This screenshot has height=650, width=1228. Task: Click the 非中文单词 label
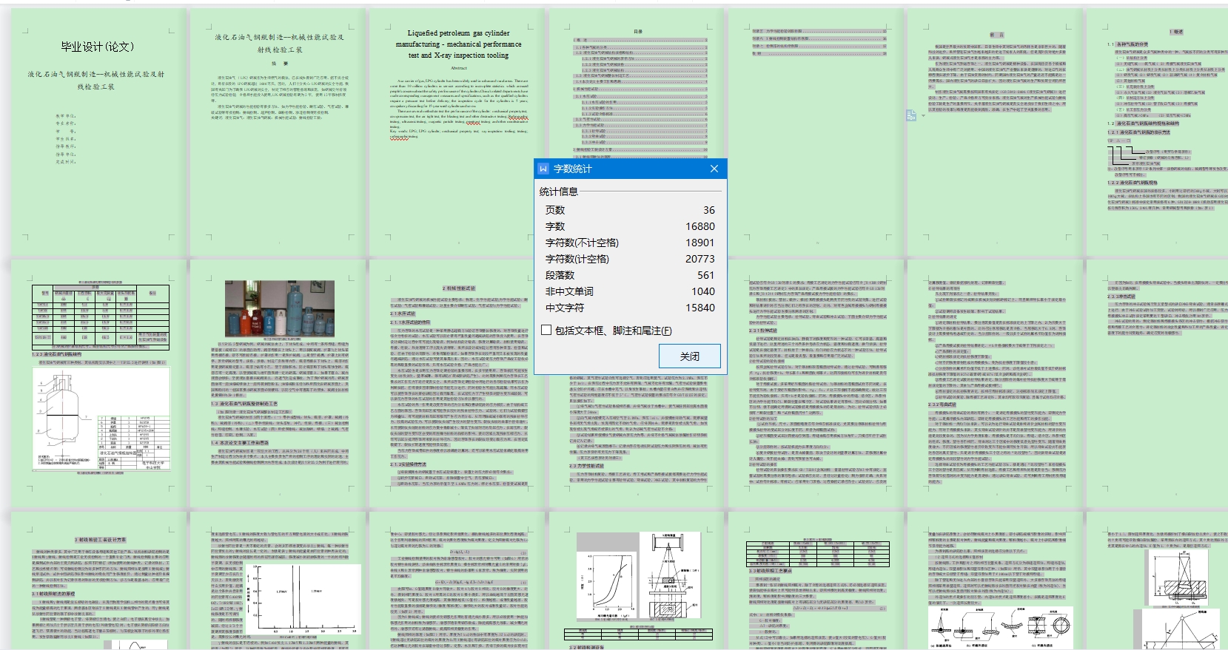click(569, 291)
